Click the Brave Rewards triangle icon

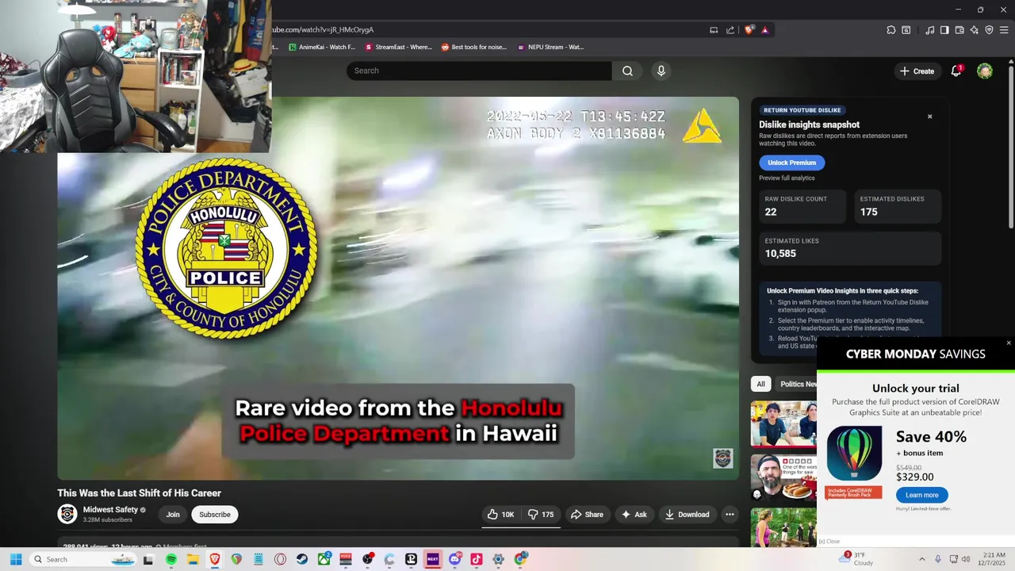coord(765,30)
